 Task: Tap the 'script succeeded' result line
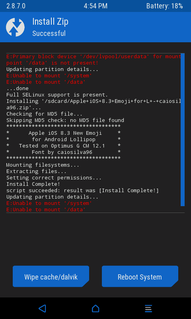click(82, 191)
